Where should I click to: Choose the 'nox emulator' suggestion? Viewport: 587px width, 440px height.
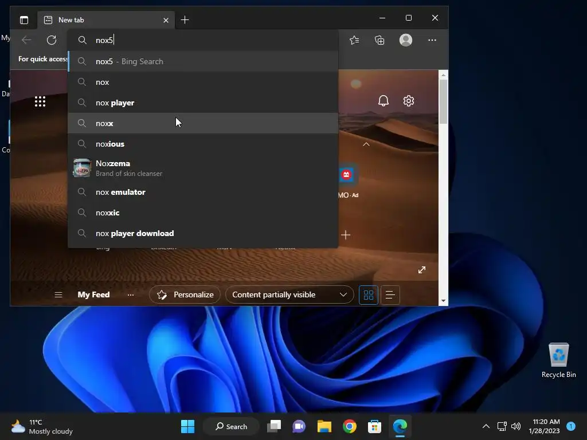[203, 192]
